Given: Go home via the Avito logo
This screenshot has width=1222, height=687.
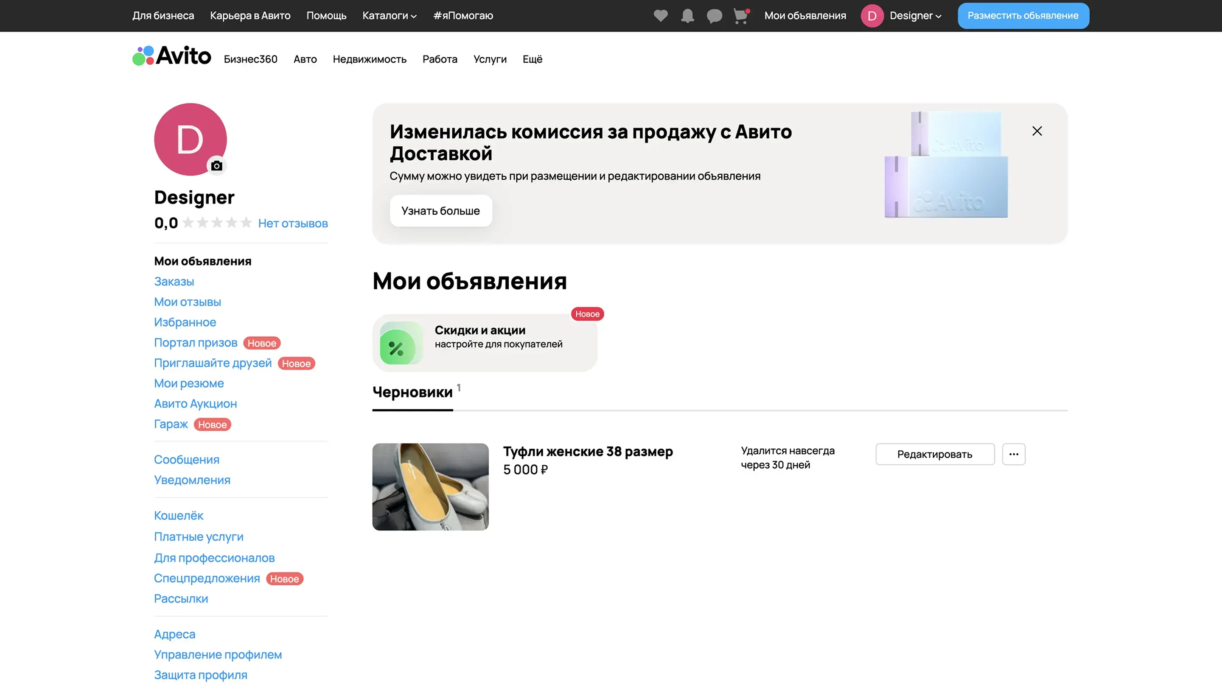Looking at the screenshot, I should [x=172, y=56].
